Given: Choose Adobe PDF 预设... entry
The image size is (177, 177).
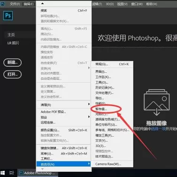Looking at the screenshot, I should tap(64, 112).
